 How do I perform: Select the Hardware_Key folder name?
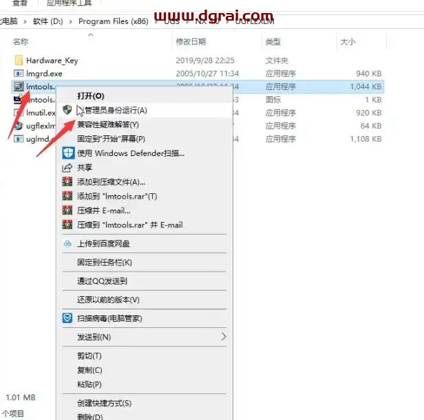pos(52,60)
